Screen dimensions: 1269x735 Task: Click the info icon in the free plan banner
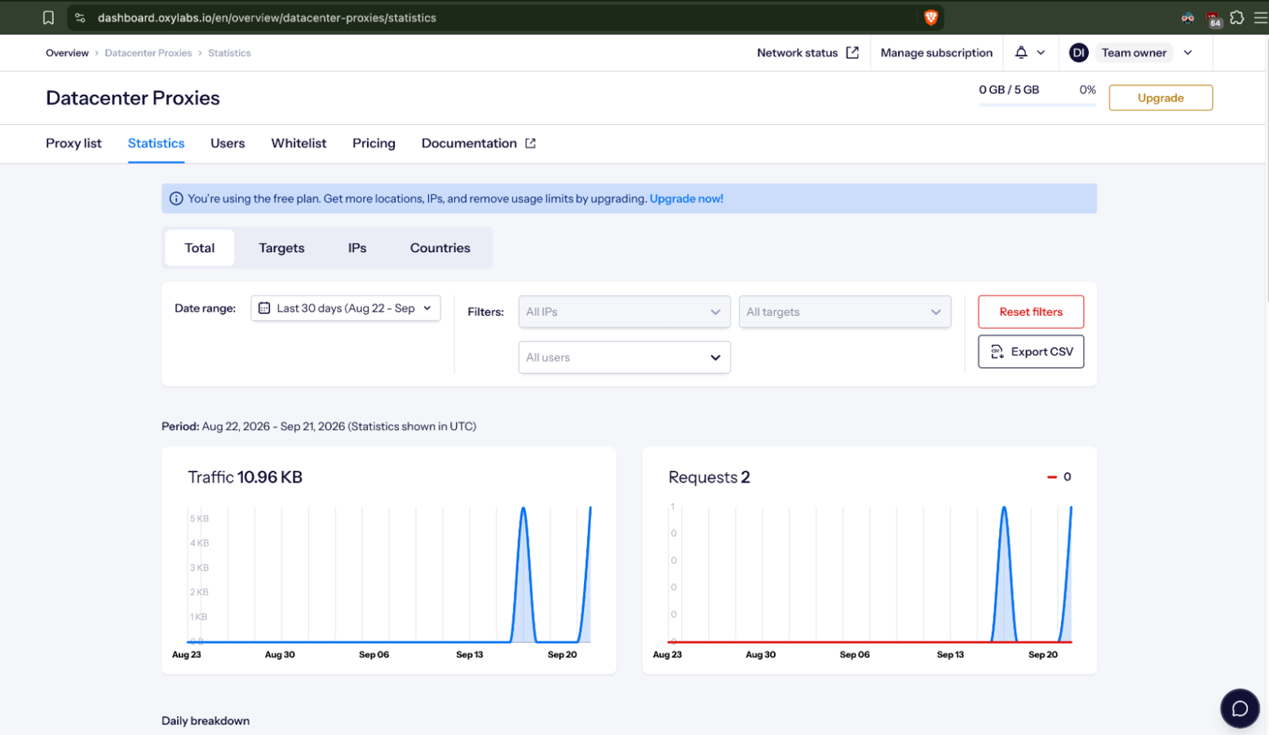coord(176,198)
